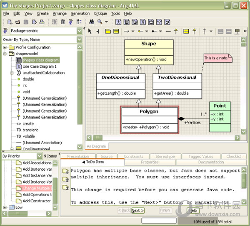Open the Order By Type, Name dropdown

click(80, 39)
